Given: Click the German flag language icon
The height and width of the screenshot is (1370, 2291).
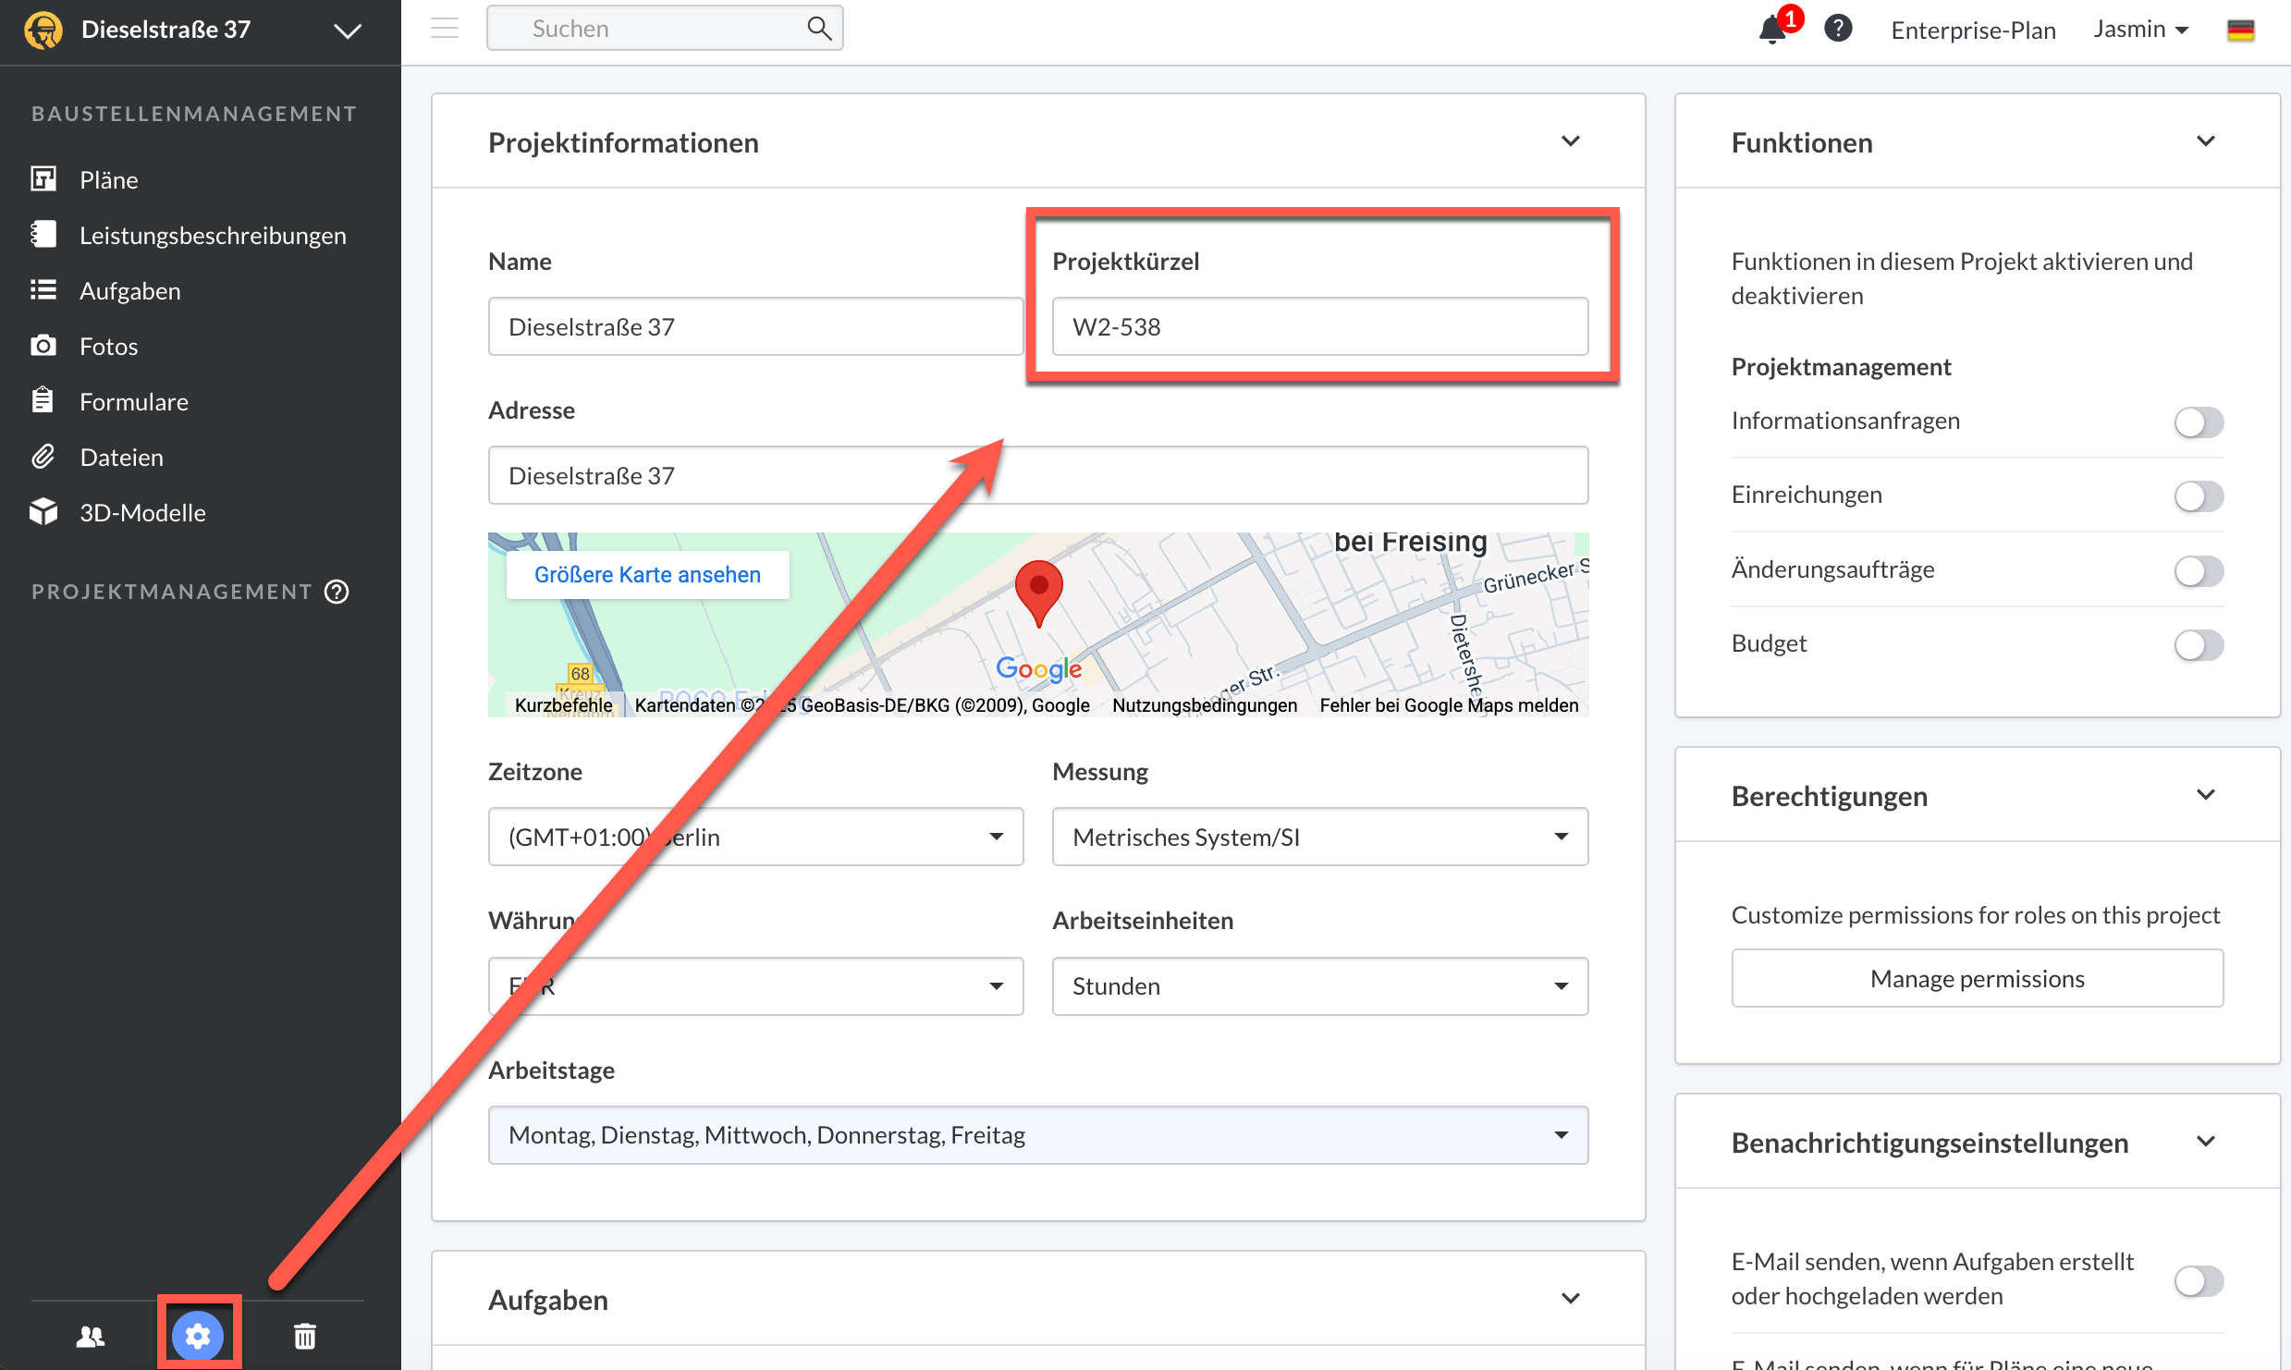Looking at the screenshot, I should click(2241, 30).
